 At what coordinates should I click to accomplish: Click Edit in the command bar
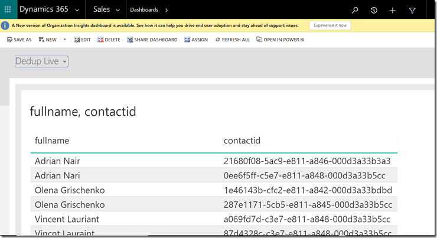82,40
